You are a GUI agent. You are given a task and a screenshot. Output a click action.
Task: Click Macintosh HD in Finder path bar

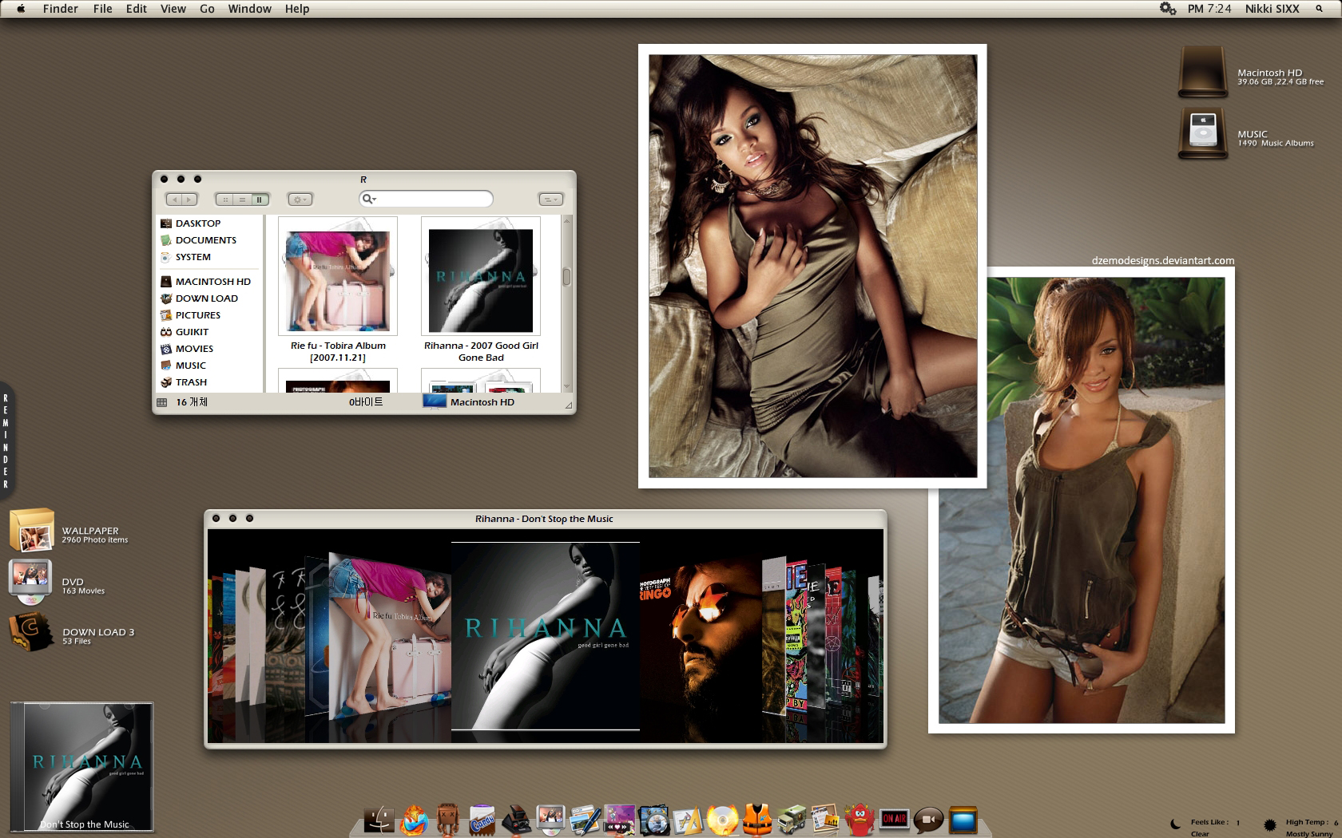tap(470, 401)
